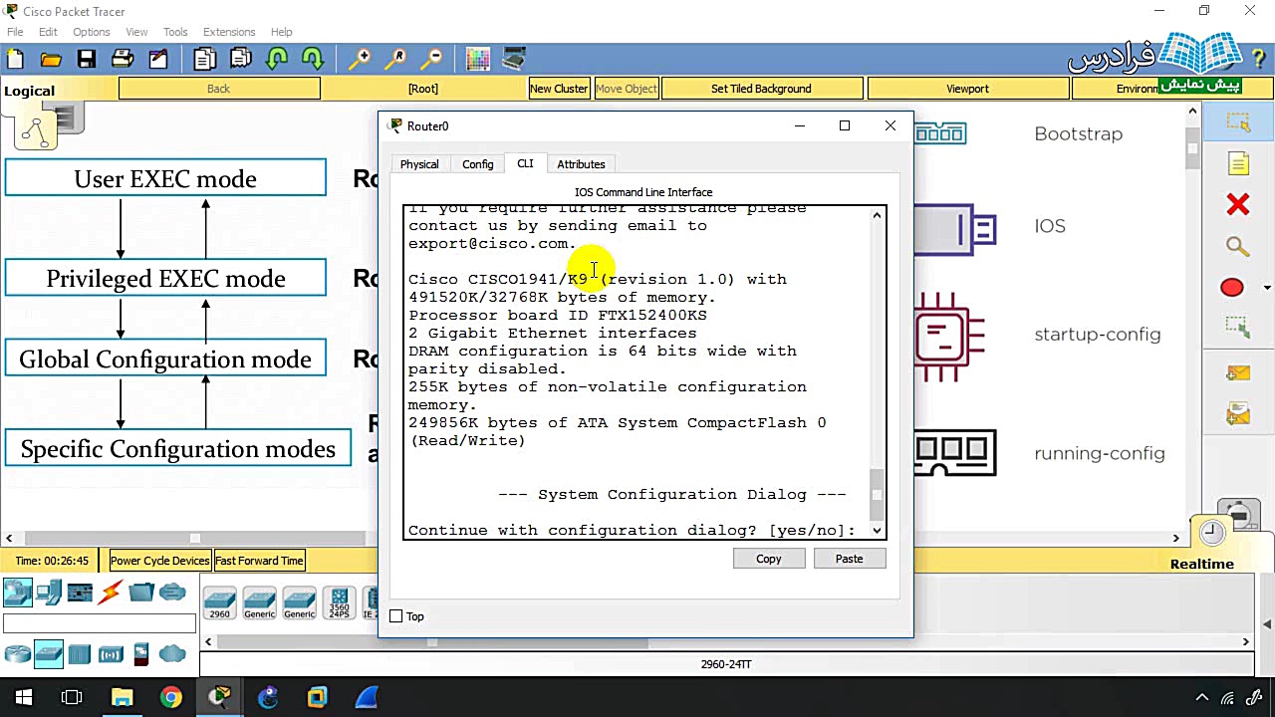1275x717 pixels.
Task: Open Chrome from the taskbar
Action: point(170,697)
